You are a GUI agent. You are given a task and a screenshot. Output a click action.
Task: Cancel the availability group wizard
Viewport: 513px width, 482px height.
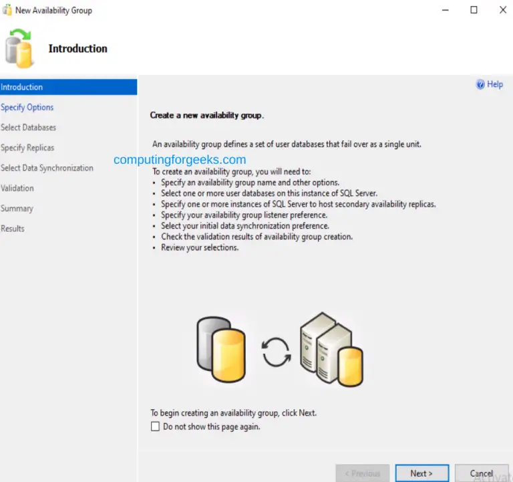click(x=481, y=473)
